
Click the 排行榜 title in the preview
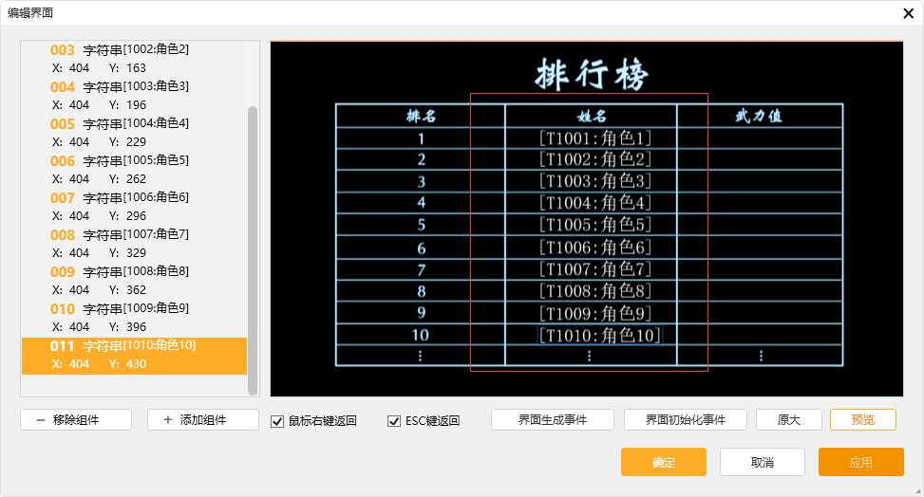(592, 74)
